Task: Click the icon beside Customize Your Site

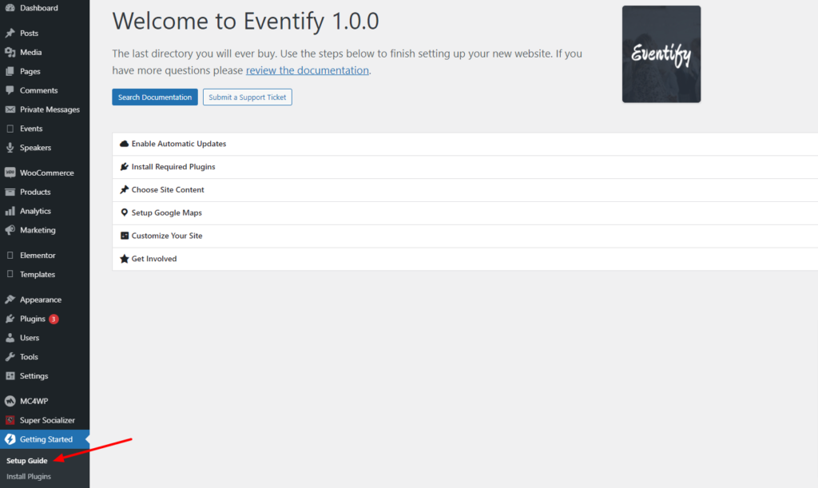Action: click(x=124, y=236)
